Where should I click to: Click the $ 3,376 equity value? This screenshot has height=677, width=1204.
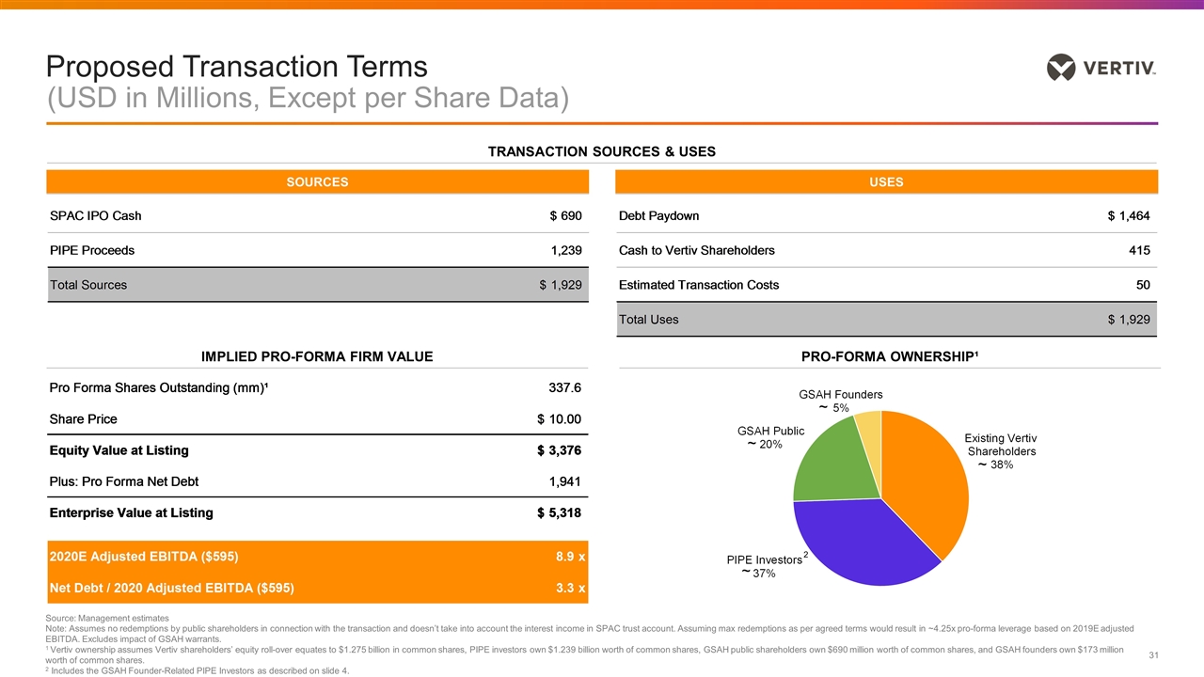pyautogui.click(x=559, y=450)
